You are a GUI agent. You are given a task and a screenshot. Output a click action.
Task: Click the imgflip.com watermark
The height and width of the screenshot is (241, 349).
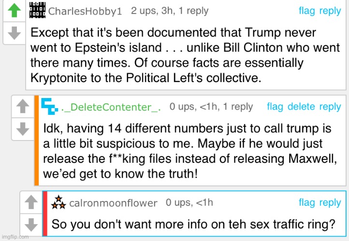point(15,237)
